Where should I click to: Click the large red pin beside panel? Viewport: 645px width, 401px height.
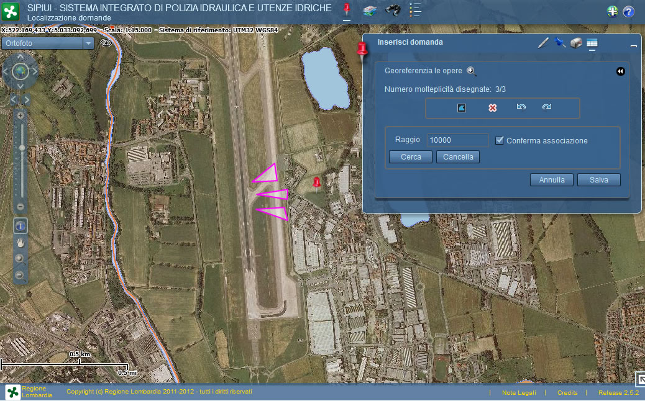tap(362, 52)
